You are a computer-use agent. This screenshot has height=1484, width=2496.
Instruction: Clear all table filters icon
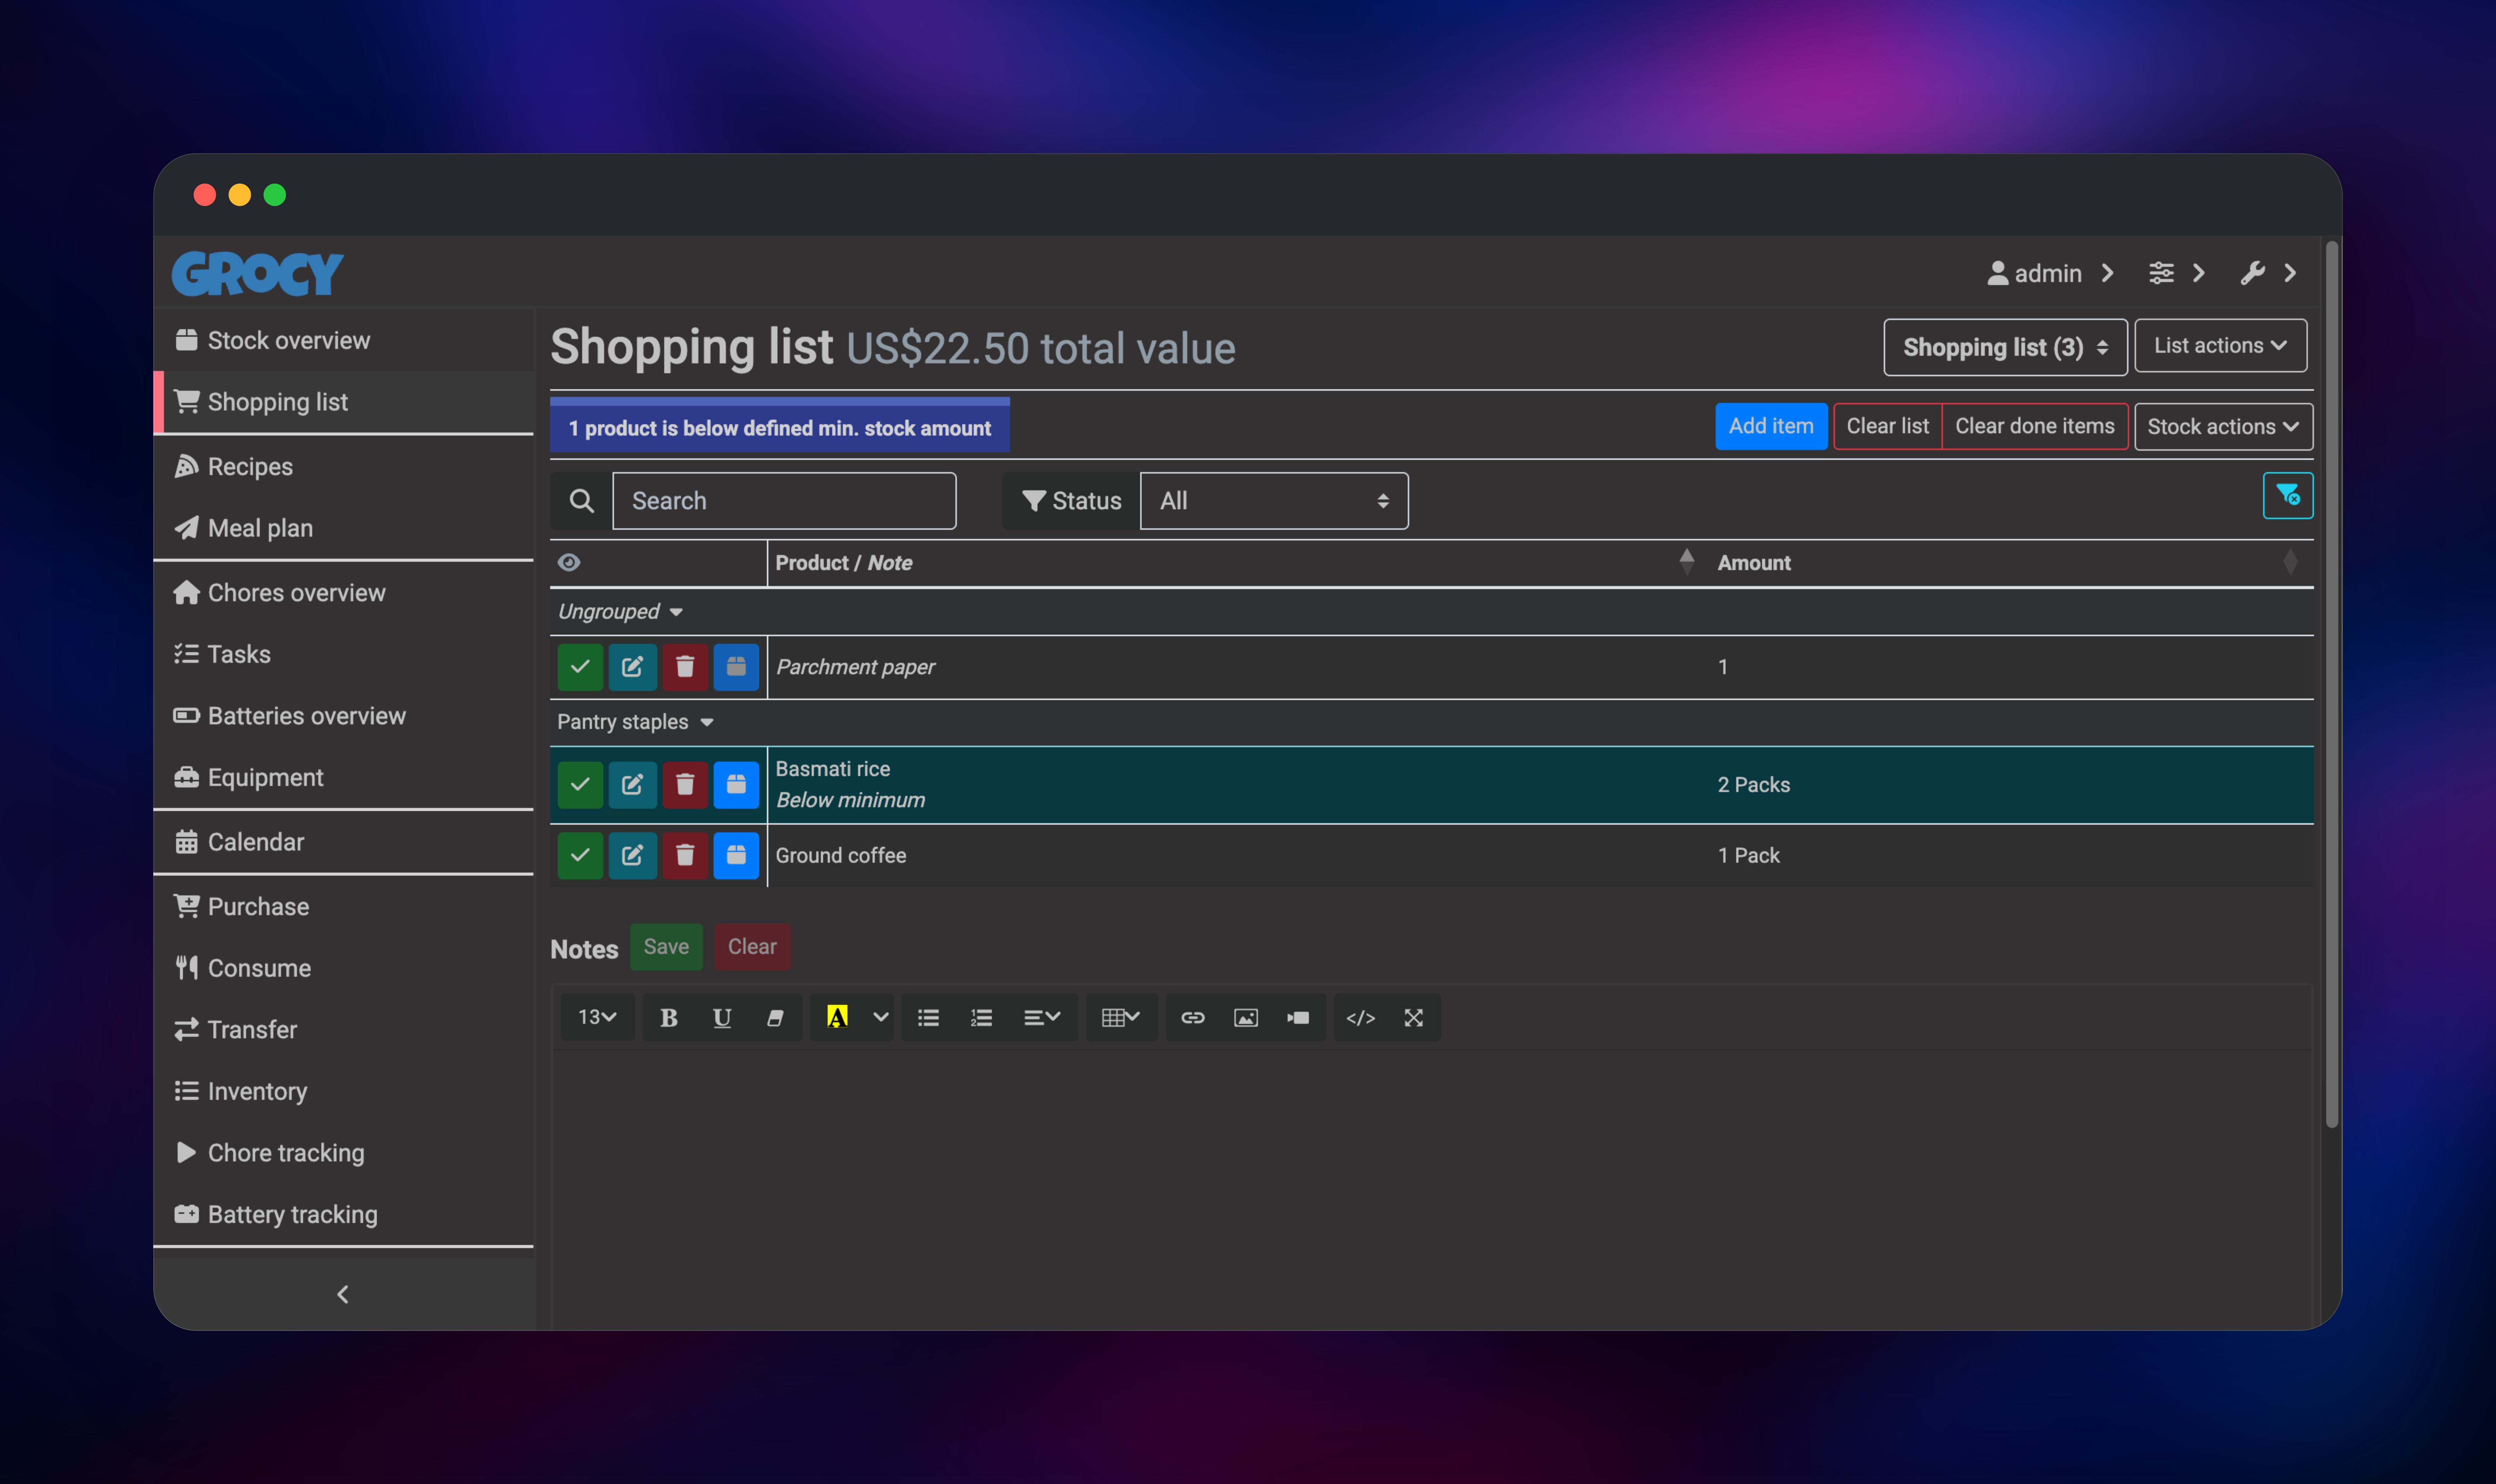pos(2288,496)
